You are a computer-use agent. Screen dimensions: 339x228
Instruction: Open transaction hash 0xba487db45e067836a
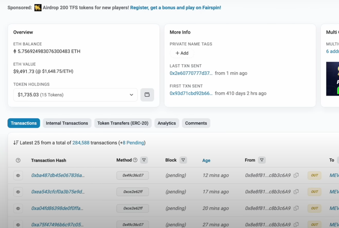[x=58, y=175]
